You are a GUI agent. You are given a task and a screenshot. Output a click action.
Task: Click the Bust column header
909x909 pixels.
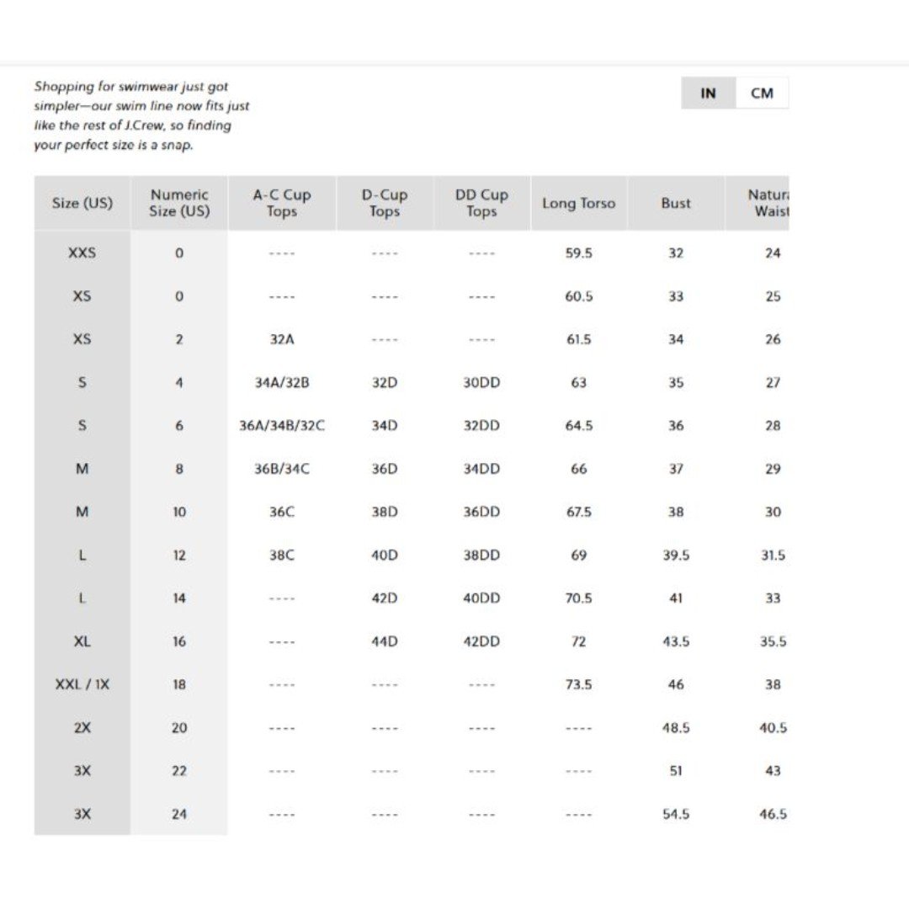click(x=676, y=203)
